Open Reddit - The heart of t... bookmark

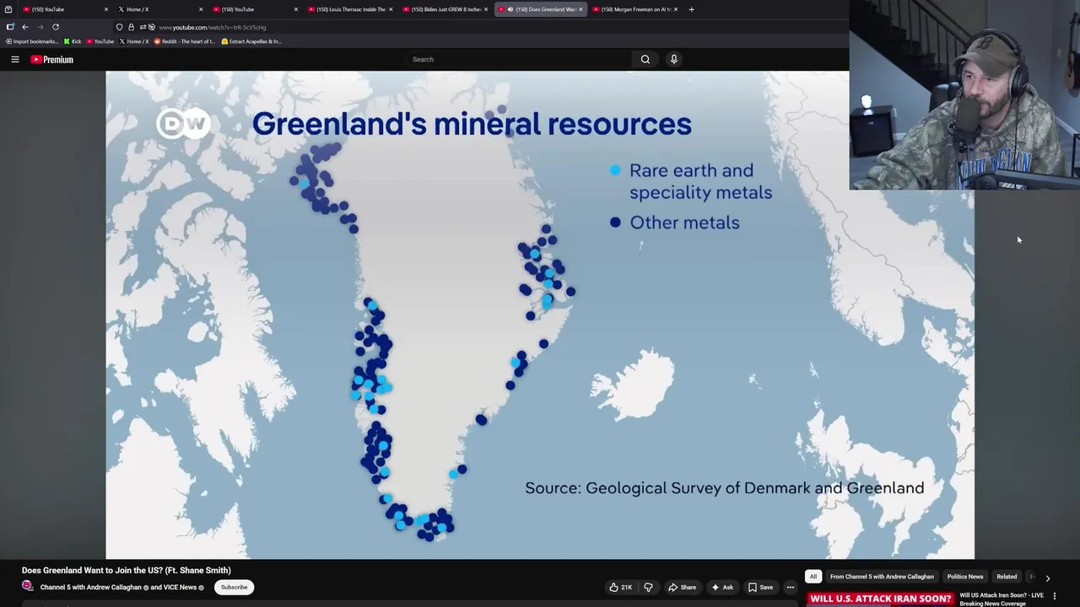[x=185, y=41]
